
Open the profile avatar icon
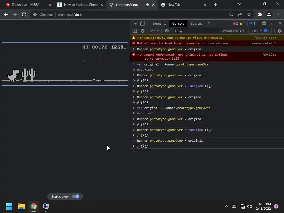pyautogui.click(x=269, y=14)
